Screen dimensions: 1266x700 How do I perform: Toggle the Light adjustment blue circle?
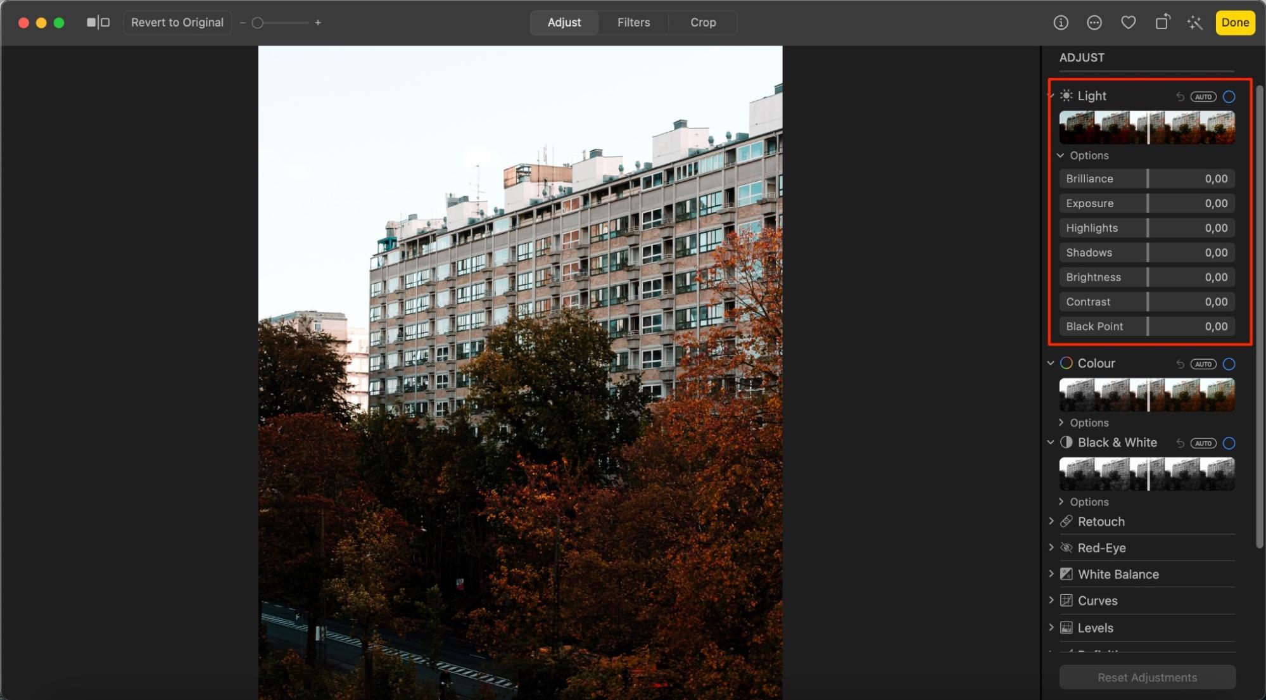1229,97
